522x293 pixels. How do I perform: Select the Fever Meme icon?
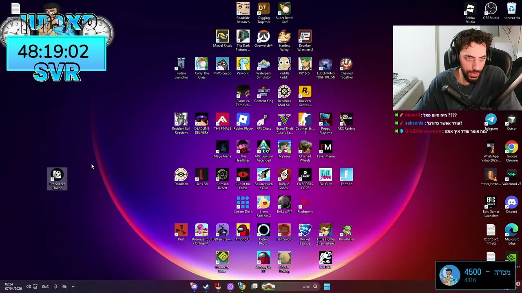(325, 149)
